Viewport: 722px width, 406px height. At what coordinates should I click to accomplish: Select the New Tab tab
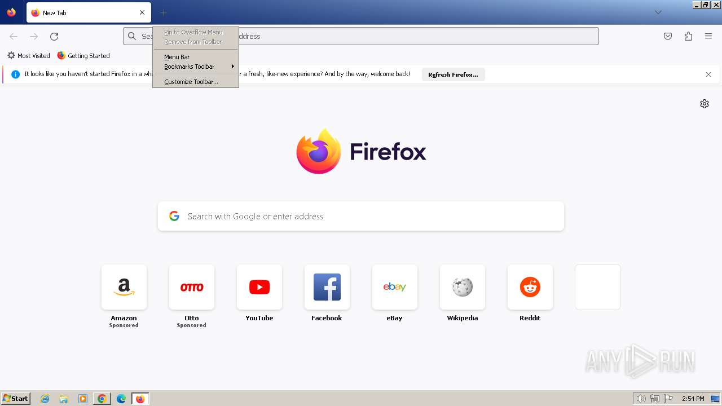pos(89,12)
